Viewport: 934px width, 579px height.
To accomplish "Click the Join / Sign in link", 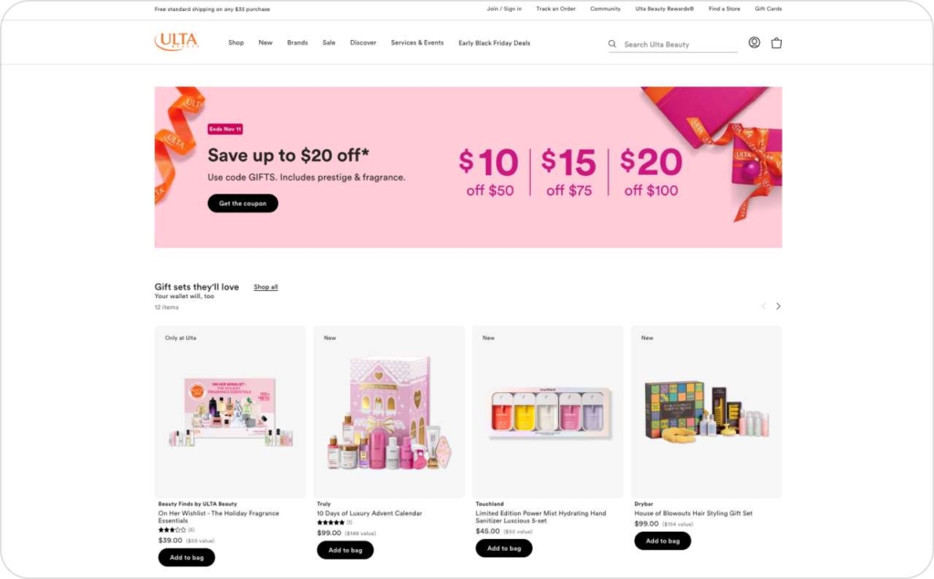I will click(x=503, y=9).
